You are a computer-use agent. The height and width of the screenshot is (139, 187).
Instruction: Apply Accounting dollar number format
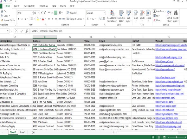88,19
